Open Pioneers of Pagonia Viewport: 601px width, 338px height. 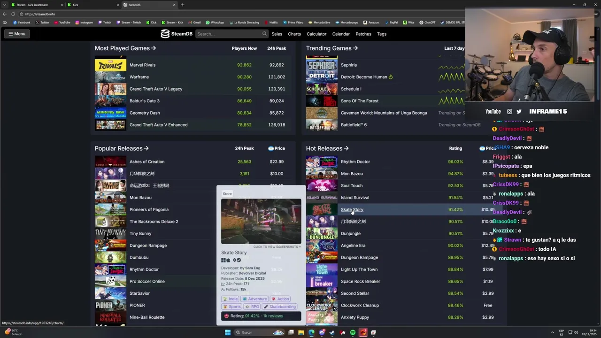[149, 210]
